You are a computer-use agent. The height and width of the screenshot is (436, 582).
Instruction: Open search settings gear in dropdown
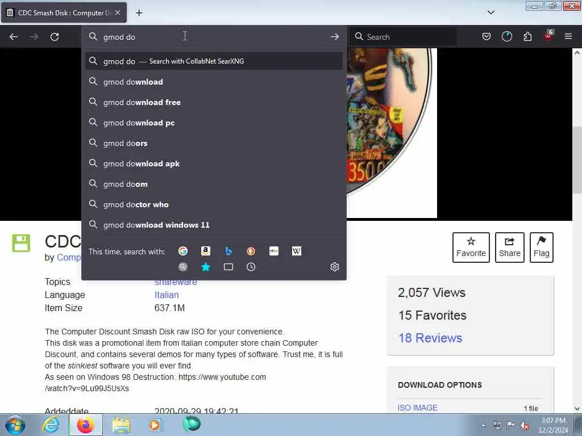click(334, 267)
